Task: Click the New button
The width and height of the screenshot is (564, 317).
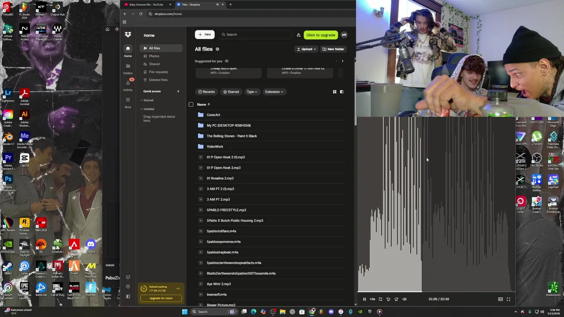Action: click(x=204, y=34)
